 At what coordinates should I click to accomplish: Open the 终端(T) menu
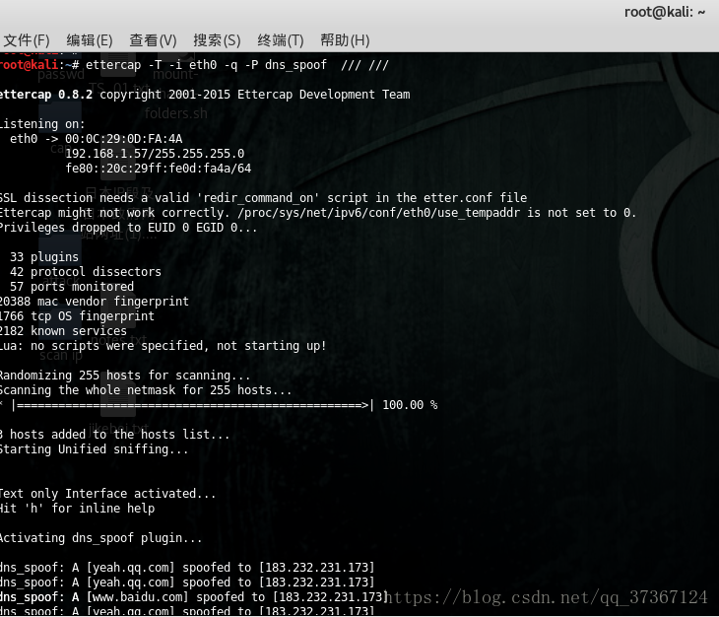(x=280, y=40)
